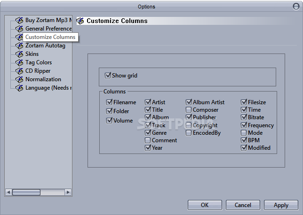This screenshot has width=303, height=215.
Task: Enable the Comment column
Action: coord(148,140)
